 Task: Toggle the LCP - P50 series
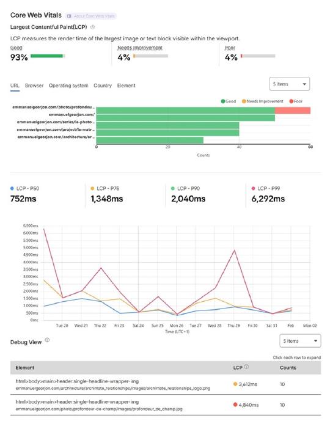point(24,188)
